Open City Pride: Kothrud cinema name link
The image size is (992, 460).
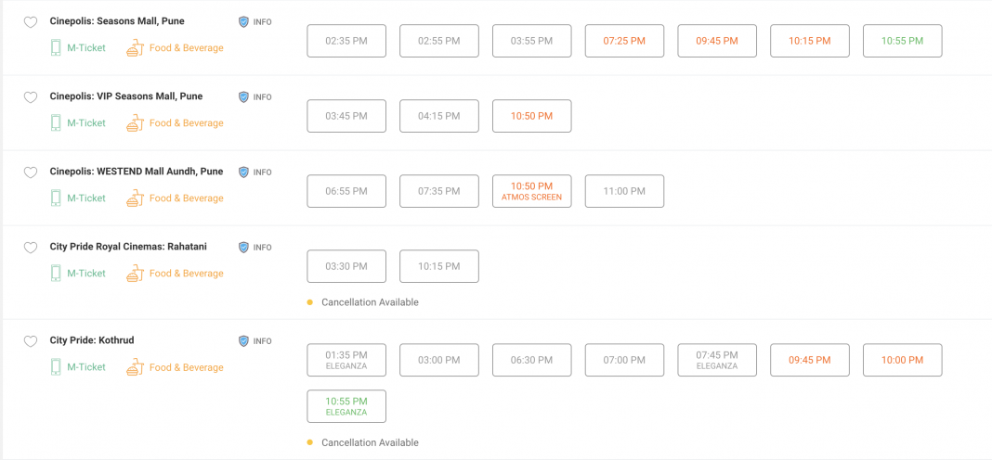coord(92,340)
